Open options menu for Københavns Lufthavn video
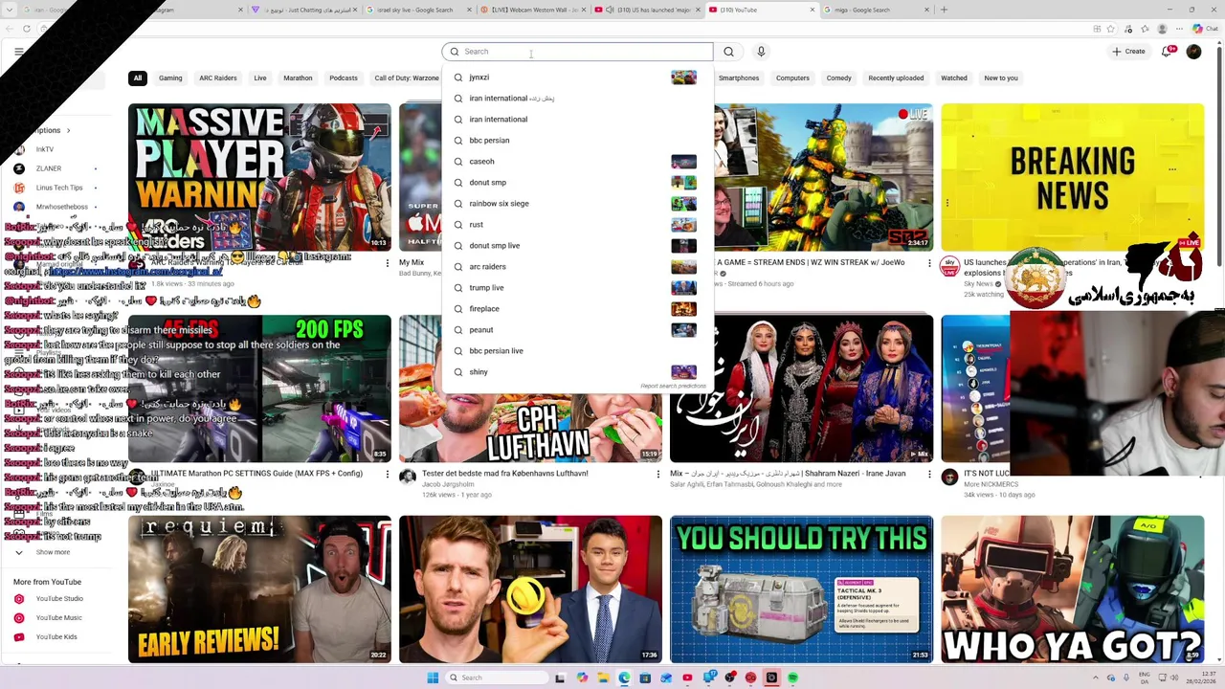 [657, 475]
